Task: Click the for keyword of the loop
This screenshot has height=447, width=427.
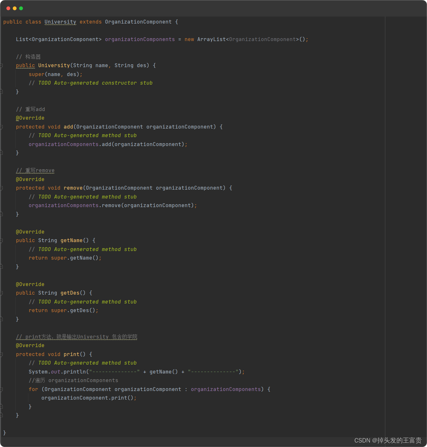Action: coord(33,389)
